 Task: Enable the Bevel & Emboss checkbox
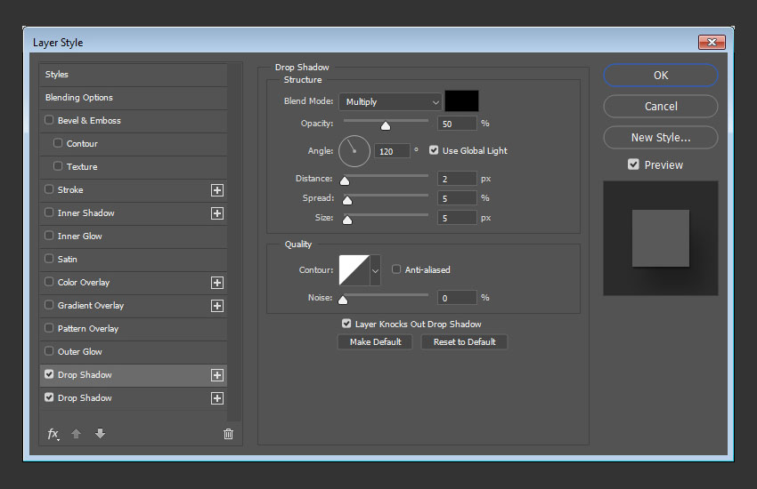pyautogui.click(x=49, y=119)
